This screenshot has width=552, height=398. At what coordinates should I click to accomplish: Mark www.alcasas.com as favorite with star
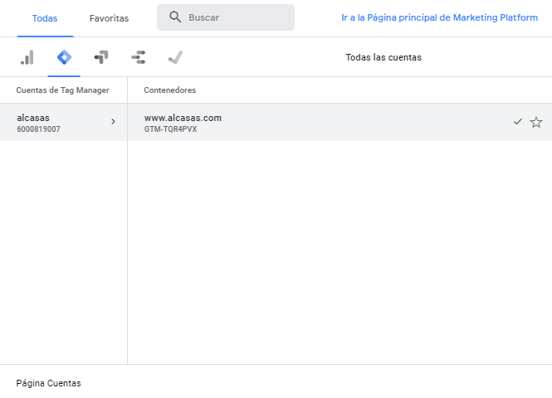(x=536, y=122)
